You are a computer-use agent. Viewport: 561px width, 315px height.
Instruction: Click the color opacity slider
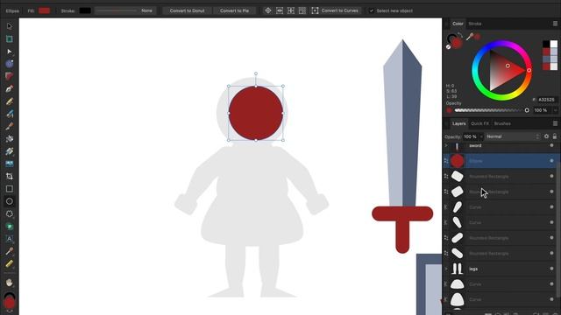point(491,110)
